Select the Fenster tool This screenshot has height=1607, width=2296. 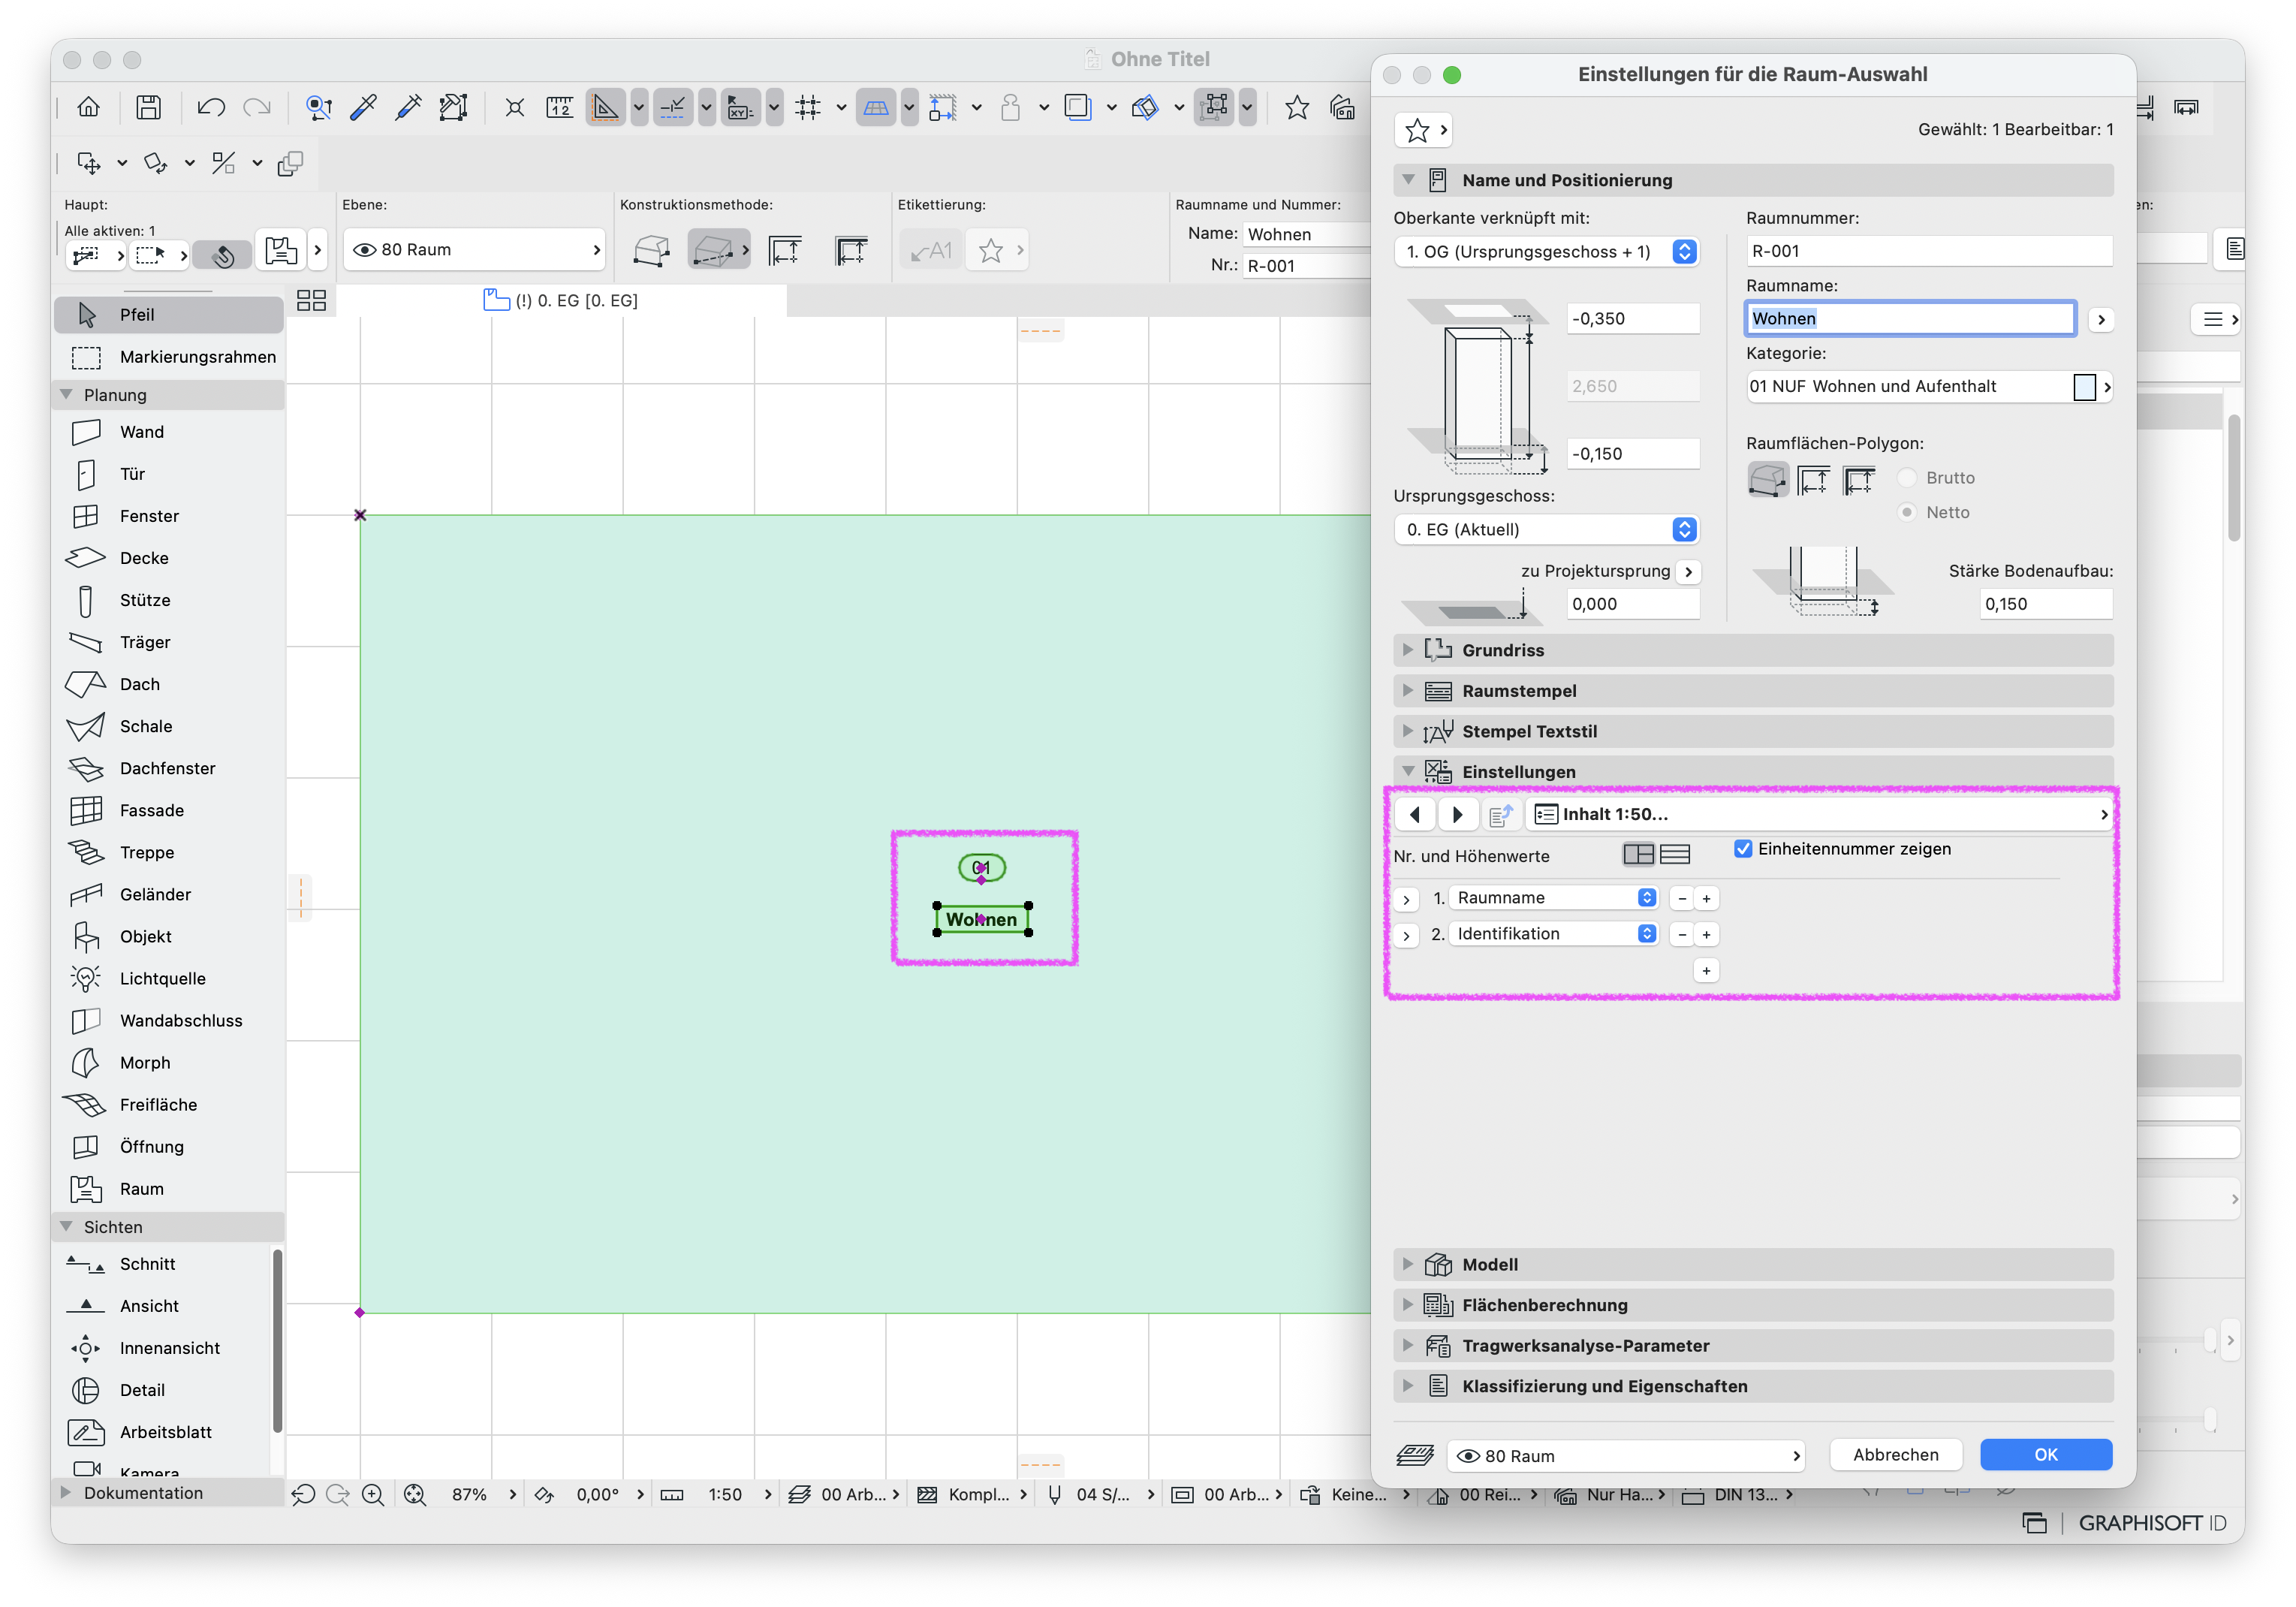168,516
